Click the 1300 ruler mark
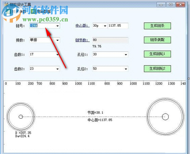Image resolution: width=190 pixels, height=154 pixels. tap(171, 83)
